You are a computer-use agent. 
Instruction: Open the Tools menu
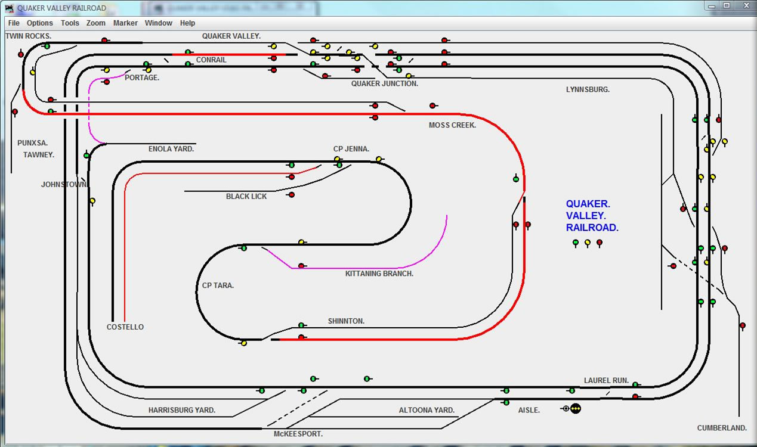70,23
